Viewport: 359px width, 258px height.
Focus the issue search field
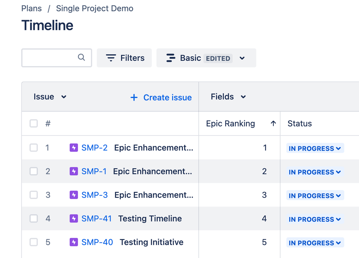56,58
